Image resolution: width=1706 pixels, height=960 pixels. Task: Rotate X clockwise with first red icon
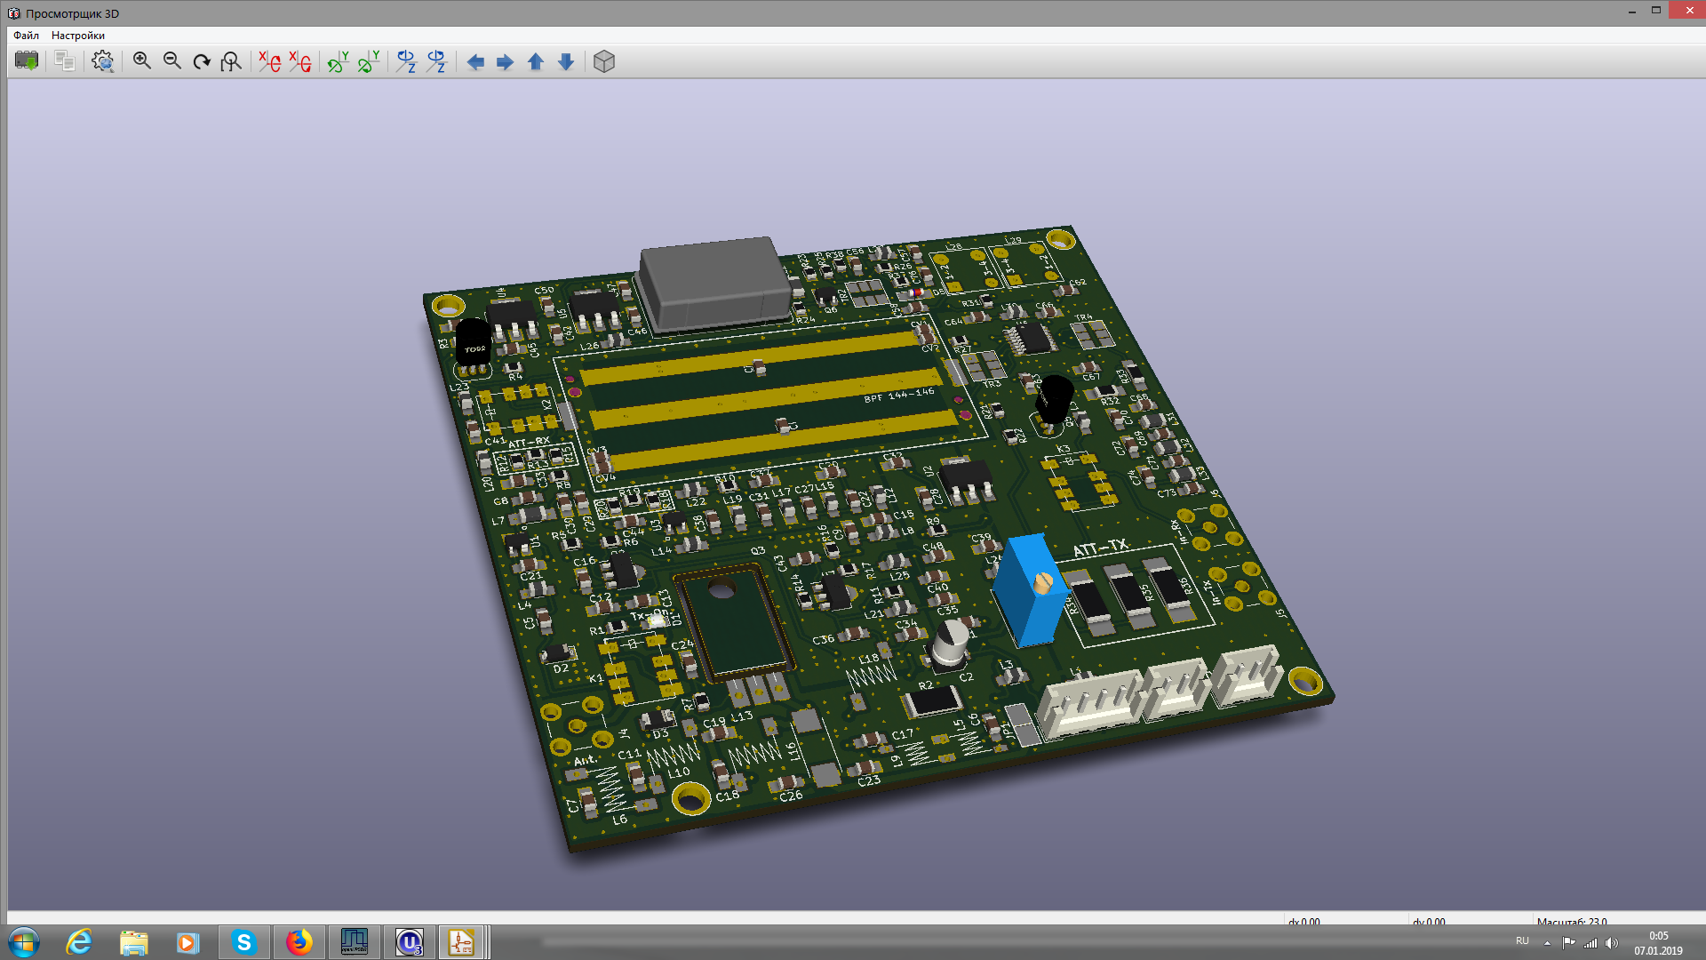point(269,61)
